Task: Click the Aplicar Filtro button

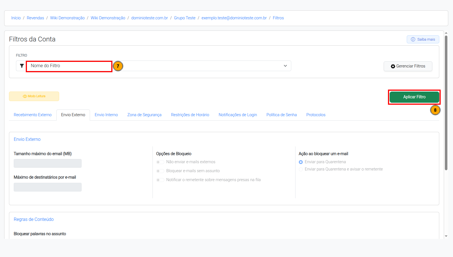Action: point(414,97)
